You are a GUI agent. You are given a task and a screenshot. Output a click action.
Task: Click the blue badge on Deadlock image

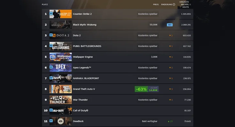click(x=51, y=121)
